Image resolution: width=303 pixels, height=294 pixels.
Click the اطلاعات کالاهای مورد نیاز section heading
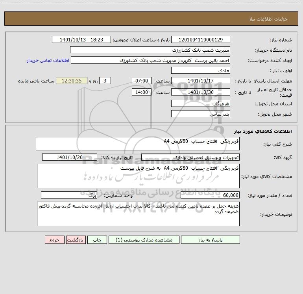click(263, 131)
